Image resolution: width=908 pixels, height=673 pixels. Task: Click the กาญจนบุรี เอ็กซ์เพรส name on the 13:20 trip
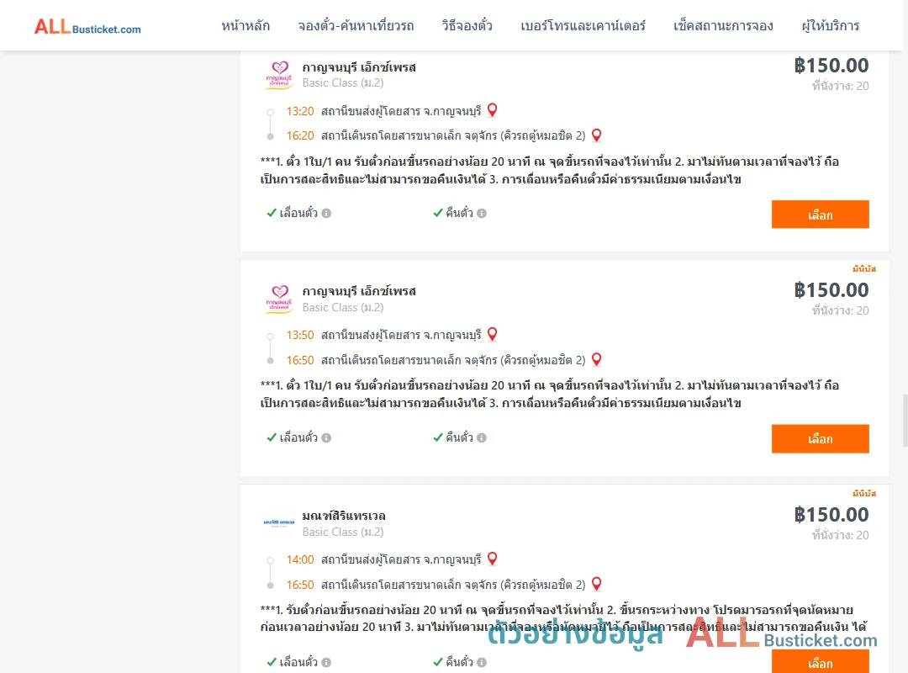tap(359, 66)
